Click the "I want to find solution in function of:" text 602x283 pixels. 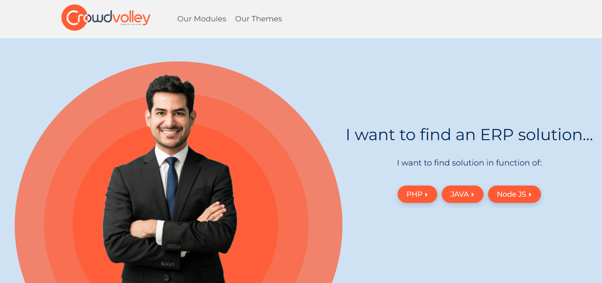pyautogui.click(x=469, y=163)
